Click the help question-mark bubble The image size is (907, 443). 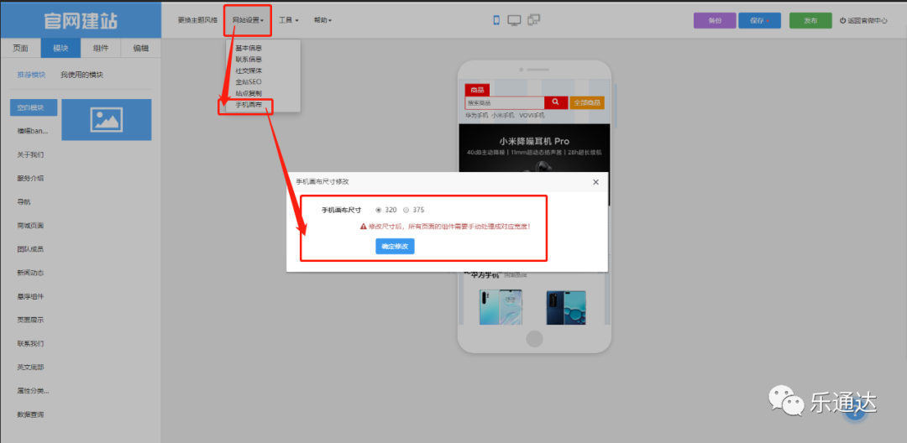[855, 411]
